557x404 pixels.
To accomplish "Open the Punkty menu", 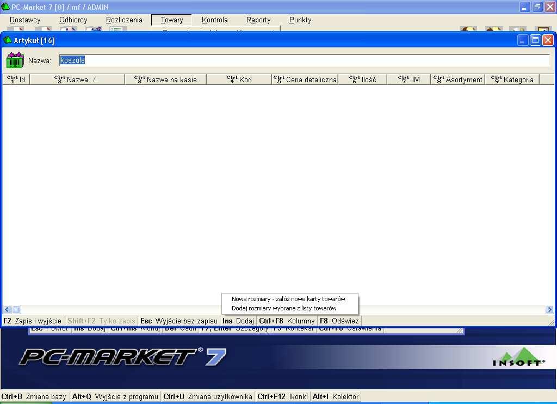I will 300,20.
